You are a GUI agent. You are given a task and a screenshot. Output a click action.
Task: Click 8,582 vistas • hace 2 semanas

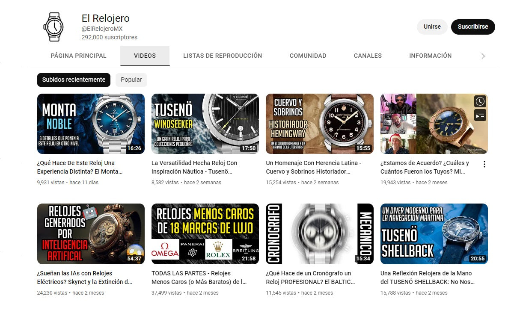[187, 182]
